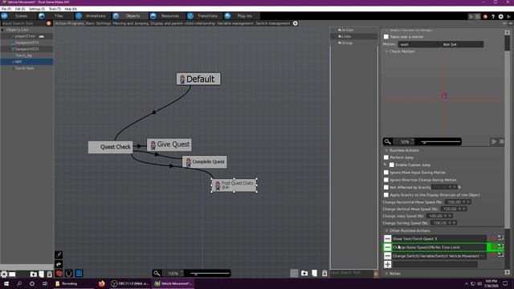The width and height of the screenshot is (514, 289).
Task: Click gear icon next to Switch management
Action: [296, 23]
